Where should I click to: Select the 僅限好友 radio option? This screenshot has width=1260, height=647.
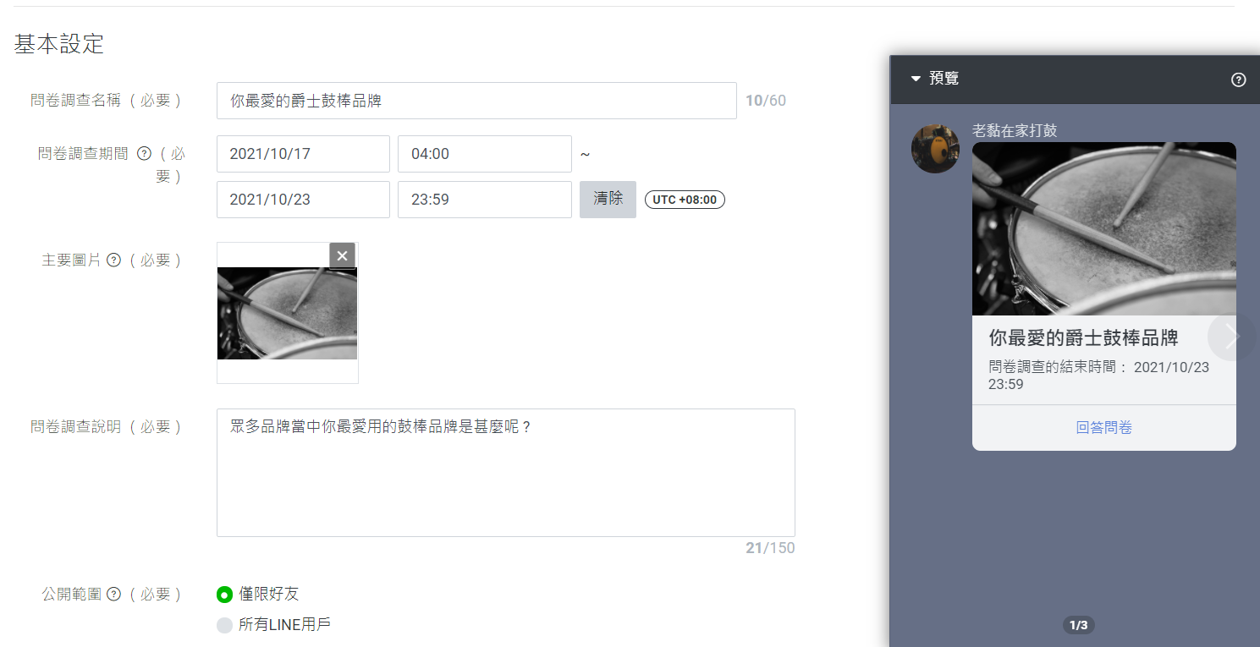tap(224, 595)
